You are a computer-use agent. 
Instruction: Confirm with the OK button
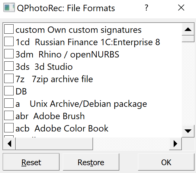[x=166, y=162]
